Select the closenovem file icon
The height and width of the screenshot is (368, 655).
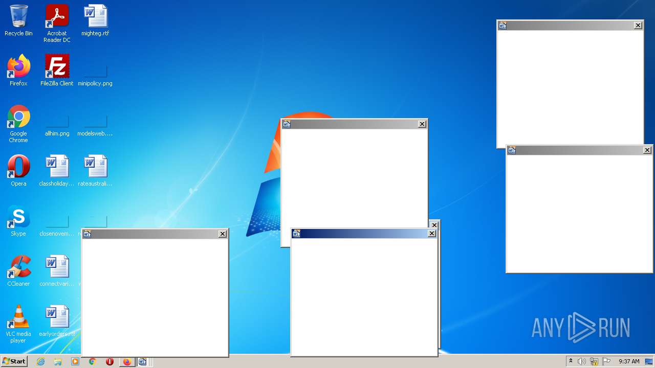coord(57,225)
